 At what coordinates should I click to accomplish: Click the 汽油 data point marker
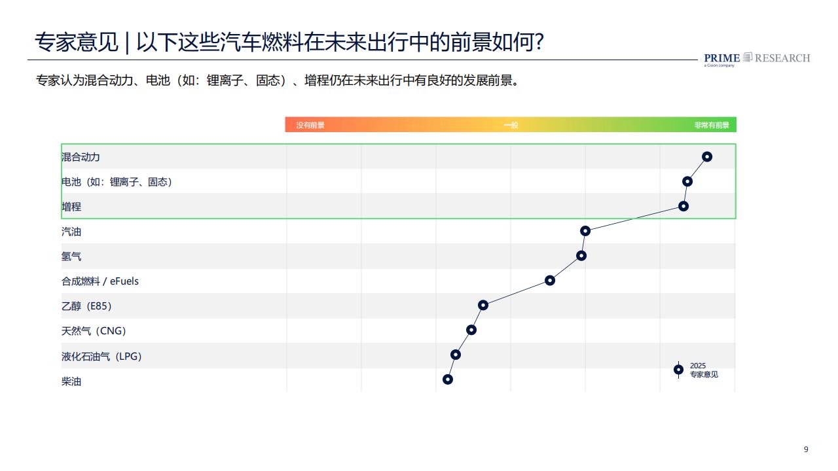(x=585, y=231)
